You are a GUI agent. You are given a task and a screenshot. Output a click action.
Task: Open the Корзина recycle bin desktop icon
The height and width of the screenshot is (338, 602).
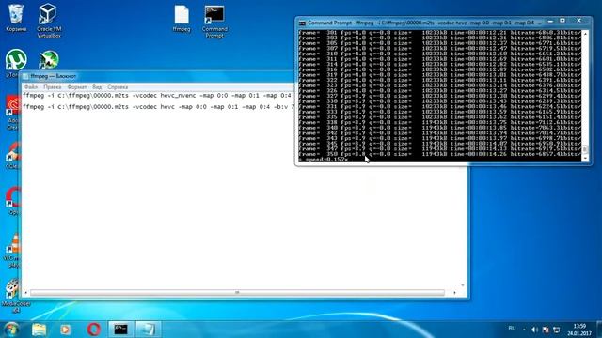click(x=16, y=18)
